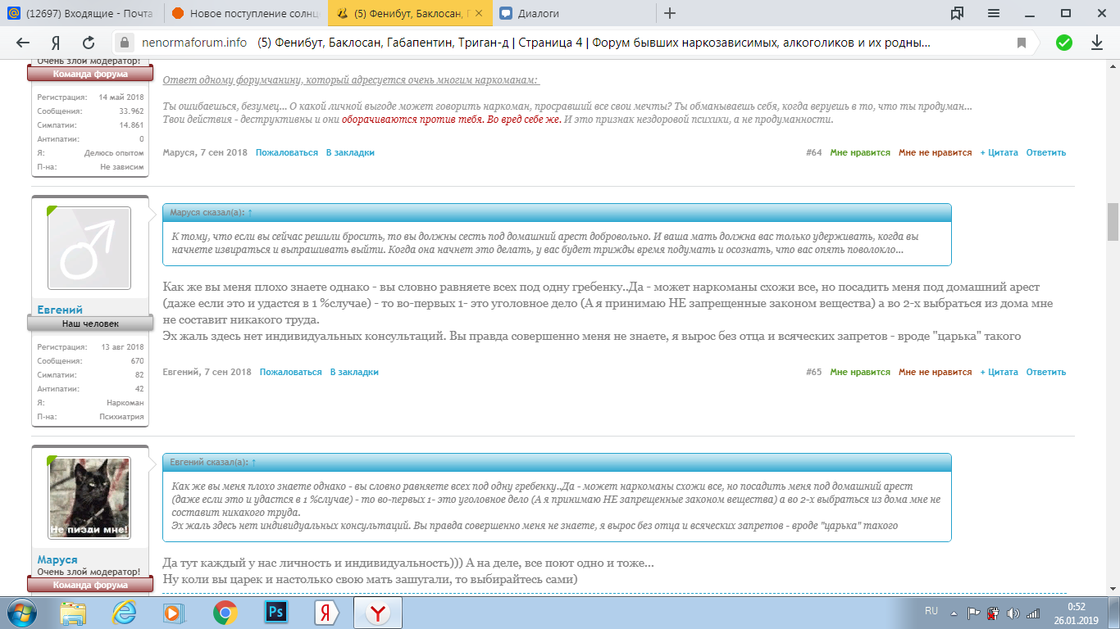This screenshot has height=629, width=1120.
Task: Click 'Мне нравится' on post #65
Action: tap(859, 372)
